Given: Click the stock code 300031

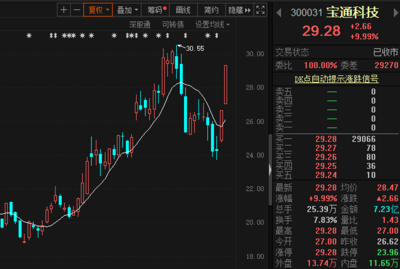Looking at the screenshot, I should (306, 12).
